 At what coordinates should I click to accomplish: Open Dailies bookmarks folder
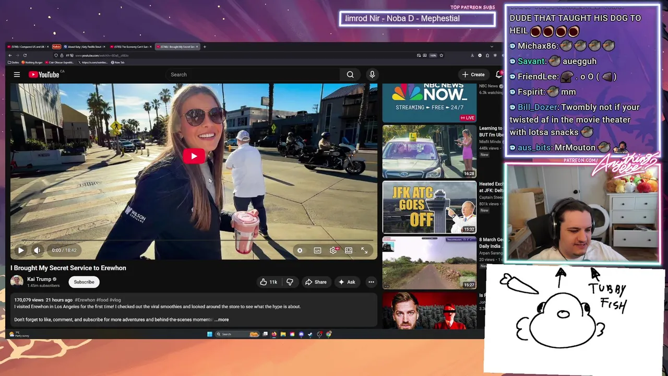click(14, 62)
